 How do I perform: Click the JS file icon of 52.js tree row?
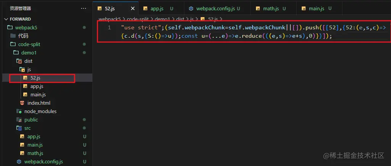point(25,78)
